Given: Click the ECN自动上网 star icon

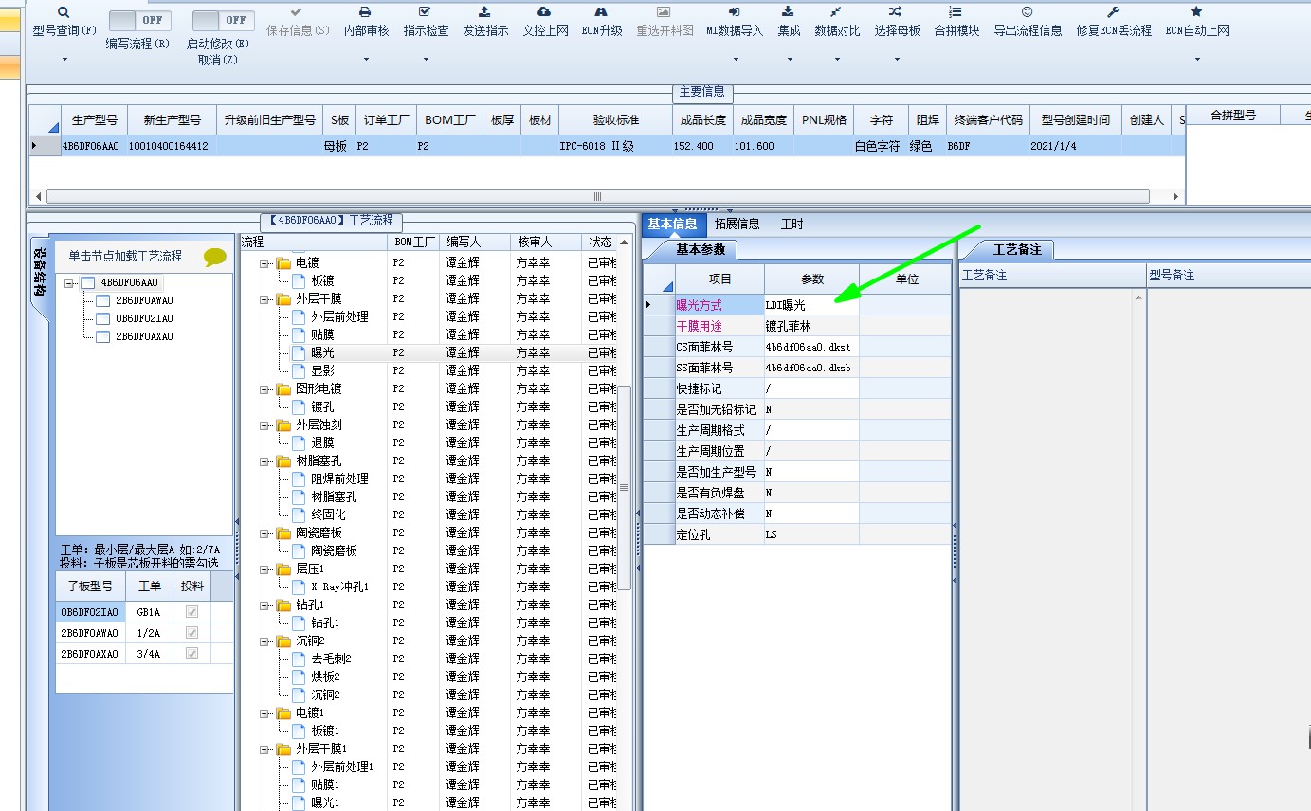Looking at the screenshot, I should (1196, 11).
